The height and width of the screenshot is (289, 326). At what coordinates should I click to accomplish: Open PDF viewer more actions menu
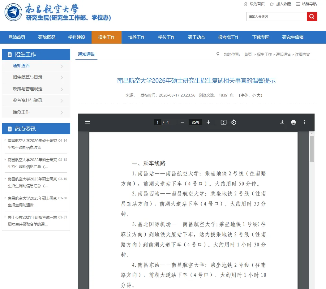point(305,122)
